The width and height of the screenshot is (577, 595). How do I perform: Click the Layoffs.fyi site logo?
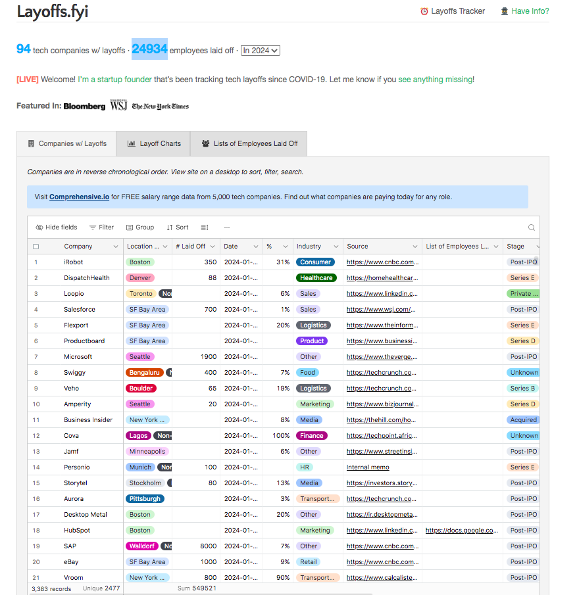pyautogui.click(x=53, y=11)
